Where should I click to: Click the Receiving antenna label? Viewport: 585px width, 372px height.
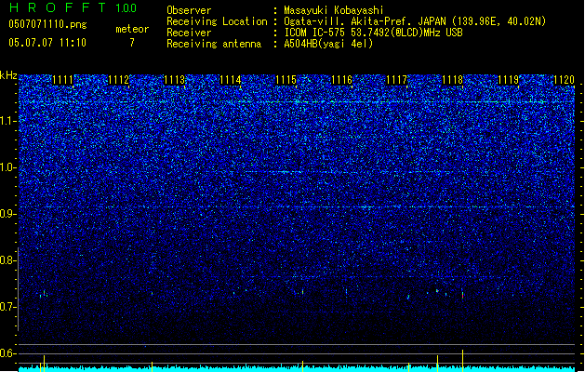214,44
